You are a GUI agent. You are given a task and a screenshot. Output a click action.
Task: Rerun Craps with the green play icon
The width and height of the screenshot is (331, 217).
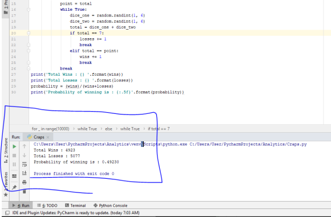click(14, 146)
